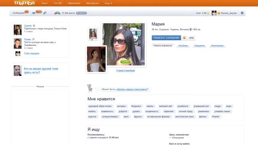Click the coin icon beside balance
258x145 pixels.
coord(208,13)
